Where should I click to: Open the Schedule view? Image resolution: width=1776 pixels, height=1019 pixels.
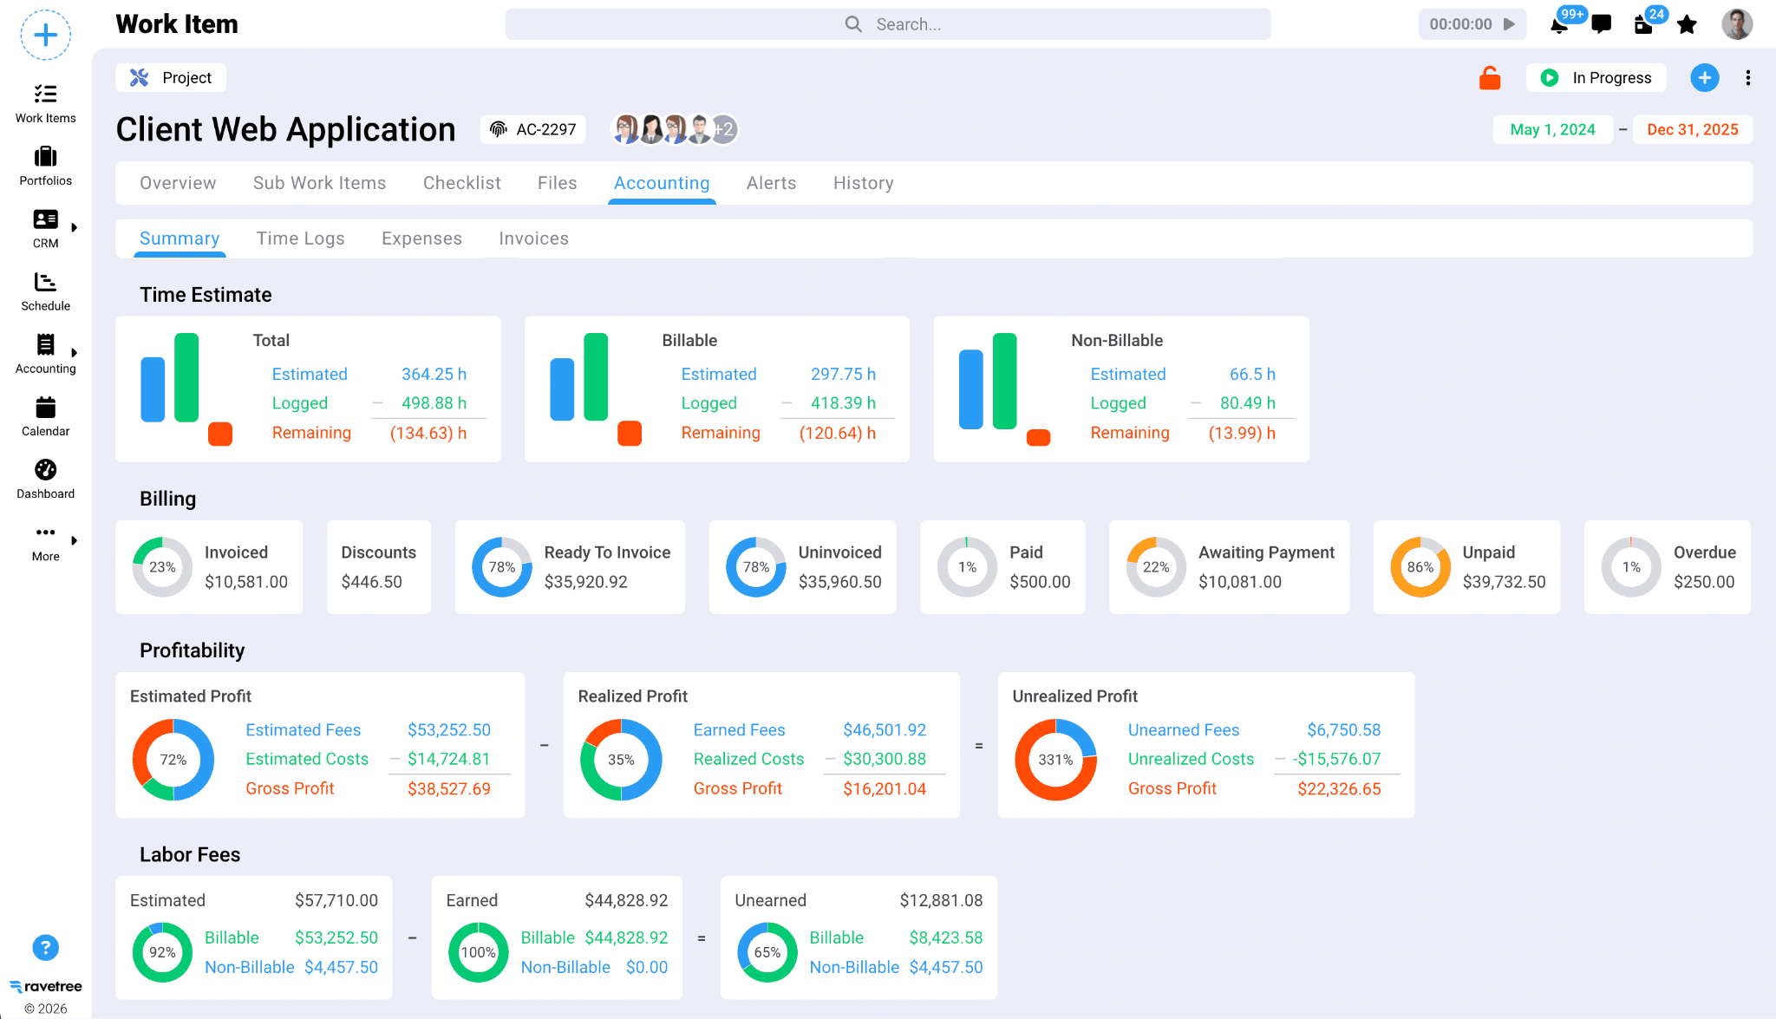[x=45, y=291]
